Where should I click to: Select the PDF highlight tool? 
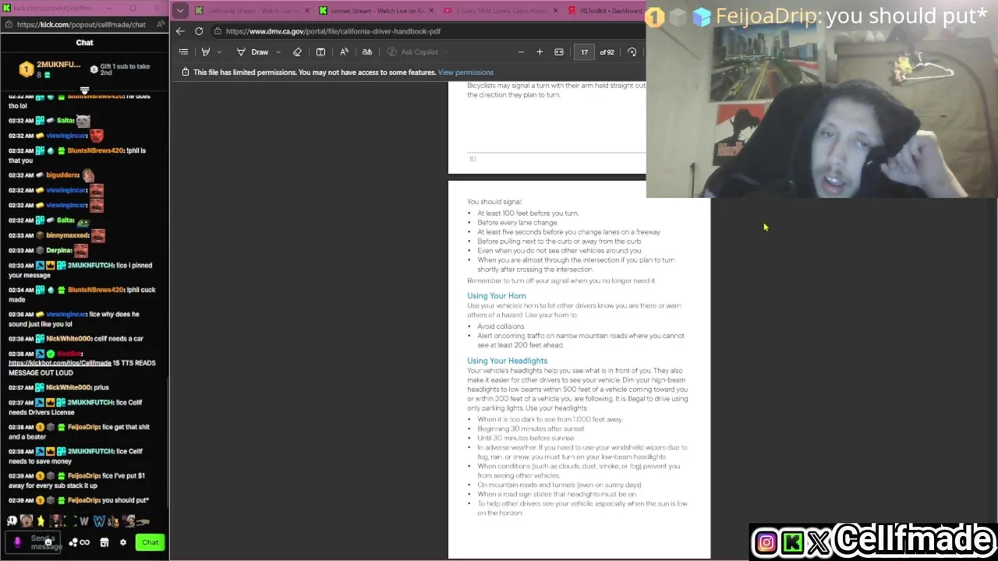(206, 52)
